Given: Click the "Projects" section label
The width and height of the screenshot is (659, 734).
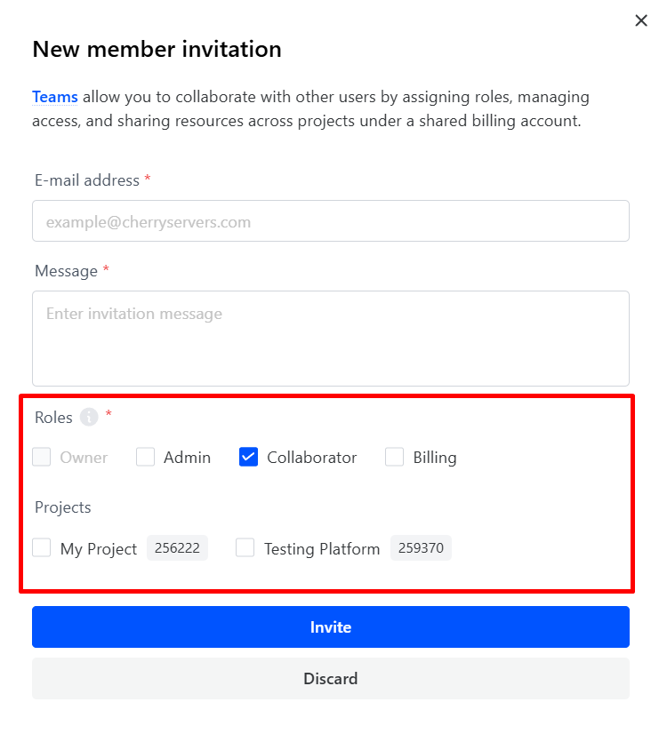Looking at the screenshot, I should point(63,507).
